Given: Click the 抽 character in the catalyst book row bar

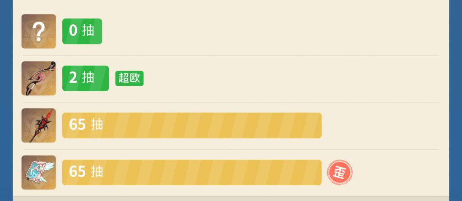Looking at the screenshot, I should click(x=97, y=172).
